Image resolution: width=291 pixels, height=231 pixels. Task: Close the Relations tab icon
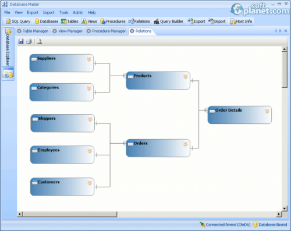click(132, 31)
